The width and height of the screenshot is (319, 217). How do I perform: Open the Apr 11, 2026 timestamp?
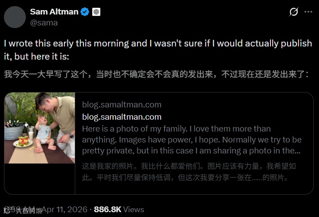click(64, 210)
